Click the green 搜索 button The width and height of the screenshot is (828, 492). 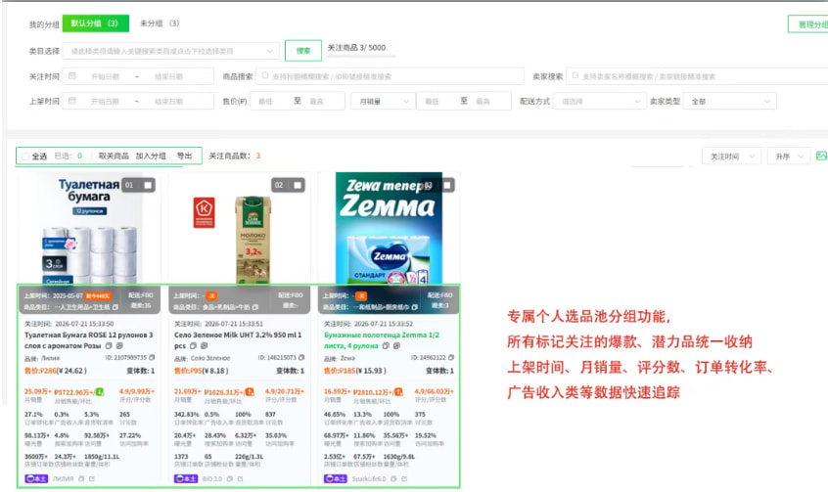303,51
